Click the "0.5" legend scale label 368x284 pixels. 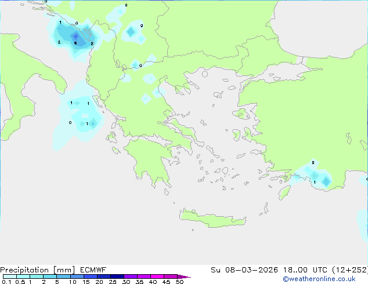click(20, 282)
